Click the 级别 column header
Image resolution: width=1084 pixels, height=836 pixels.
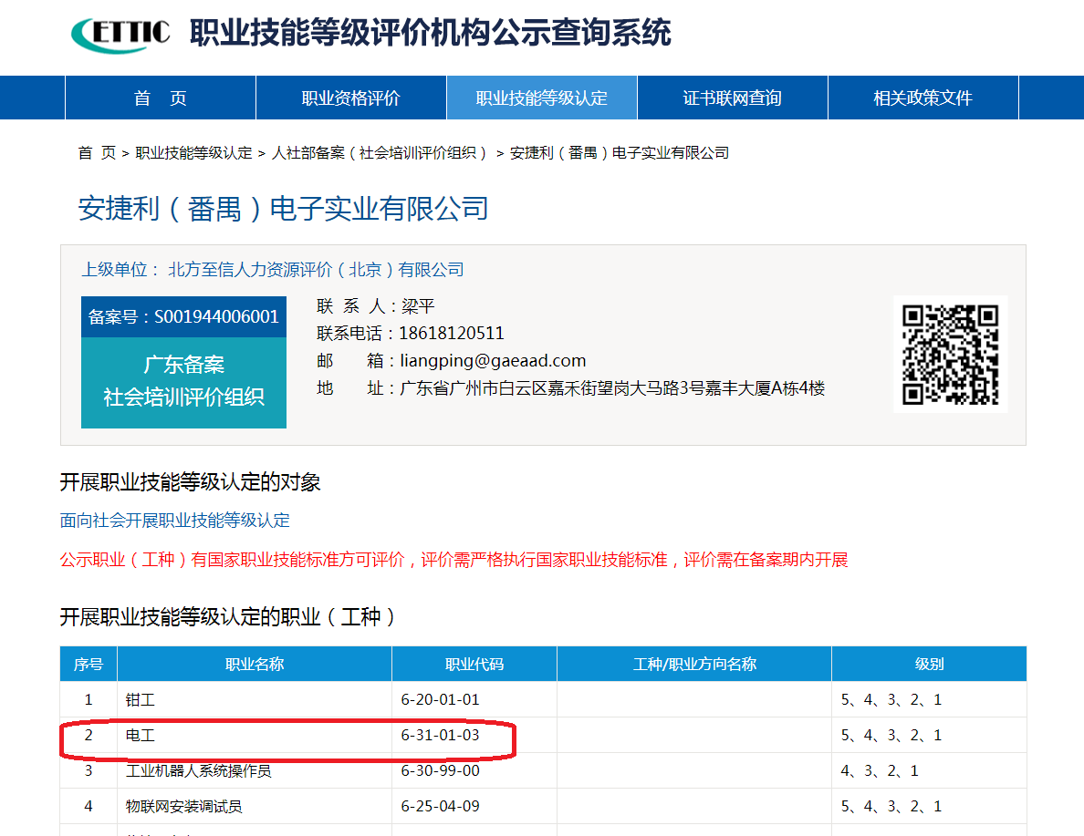(x=929, y=664)
